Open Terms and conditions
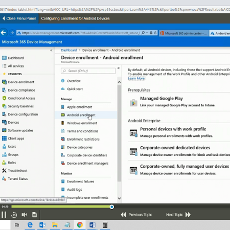The image size is (230, 230). click(x=80, y=131)
